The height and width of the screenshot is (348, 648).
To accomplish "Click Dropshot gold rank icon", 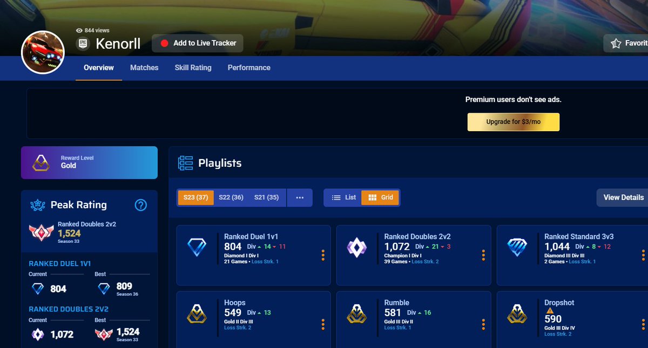I will click(x=517, y=313).
